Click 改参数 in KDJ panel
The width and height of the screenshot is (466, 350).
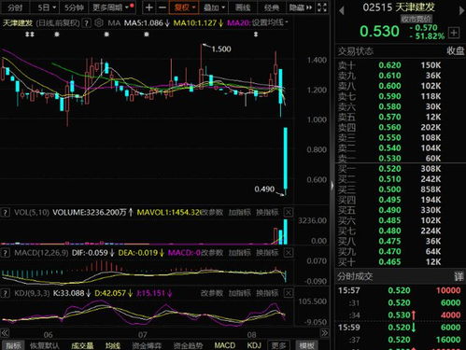coord(212,293)
